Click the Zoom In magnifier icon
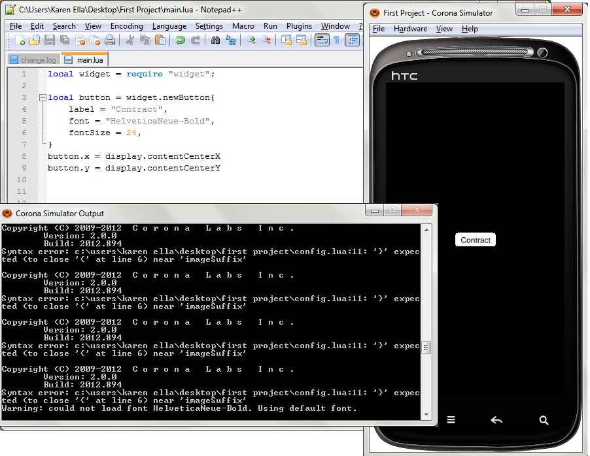This screenshot has height=456, width=590. click(251, 40)
